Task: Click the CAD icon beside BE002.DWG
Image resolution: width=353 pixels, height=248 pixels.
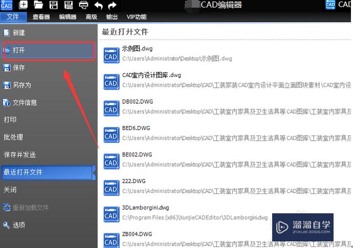Action: pyautogui.click(x=111, y=161)
